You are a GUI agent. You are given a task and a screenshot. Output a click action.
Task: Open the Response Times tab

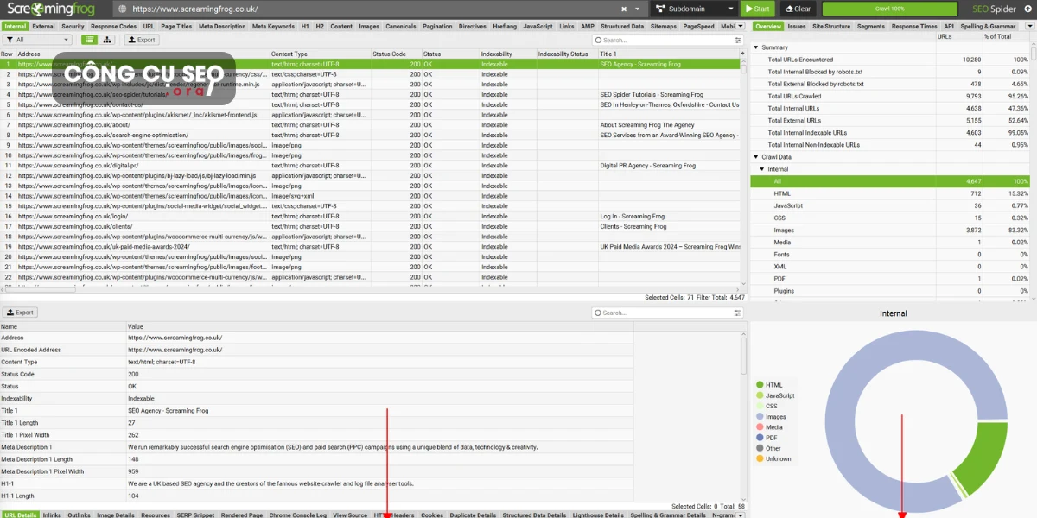914,27
